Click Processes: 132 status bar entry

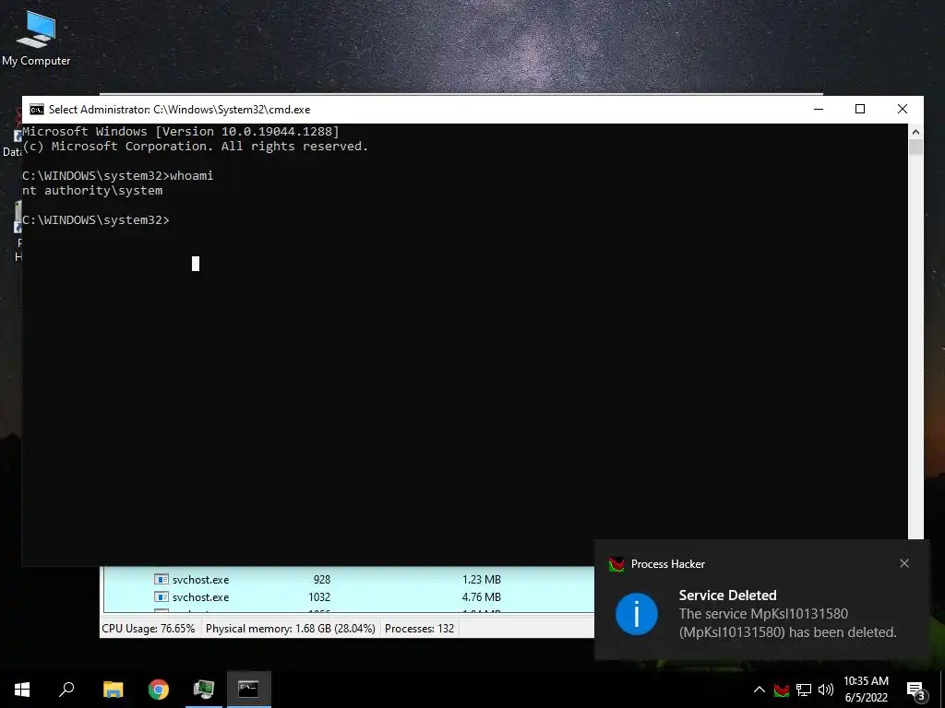pos(420,629)
